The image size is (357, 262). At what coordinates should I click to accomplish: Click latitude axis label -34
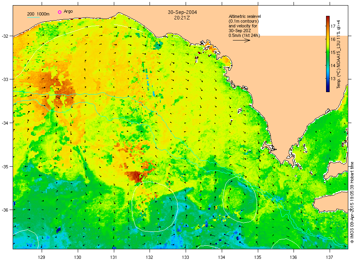(5, 123)
